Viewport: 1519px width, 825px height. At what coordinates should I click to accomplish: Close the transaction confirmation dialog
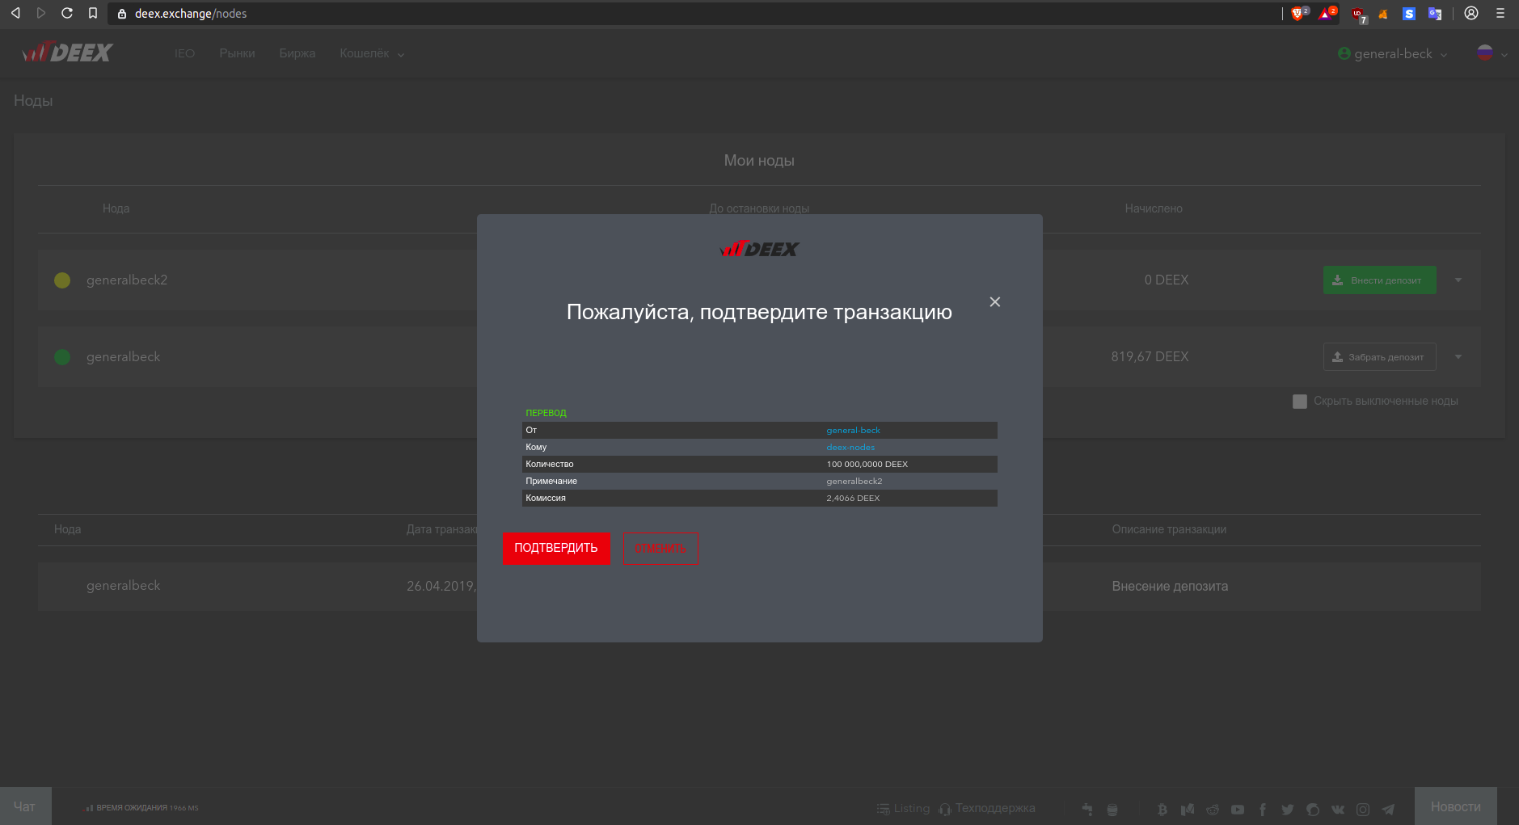pos(995,301)
